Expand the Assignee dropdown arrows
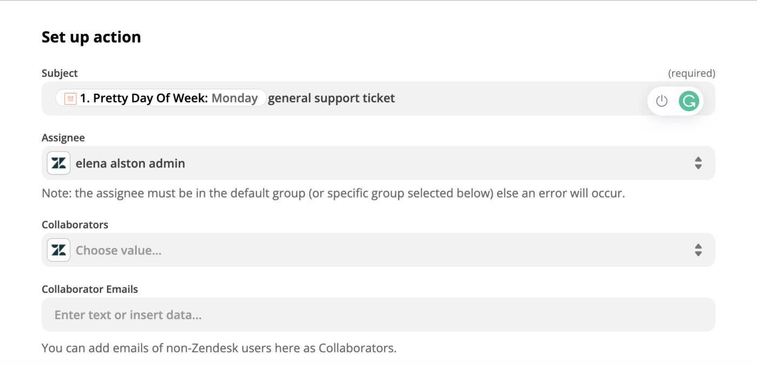Image resolution: width=757 pixels, height=365 pixels. [x=698, y=163]
